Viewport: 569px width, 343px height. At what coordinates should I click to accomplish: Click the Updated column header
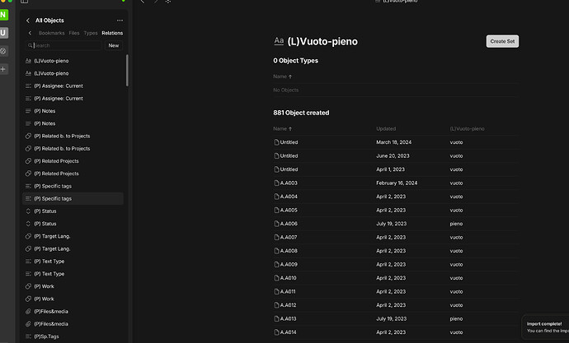click(x=386, y=129)
